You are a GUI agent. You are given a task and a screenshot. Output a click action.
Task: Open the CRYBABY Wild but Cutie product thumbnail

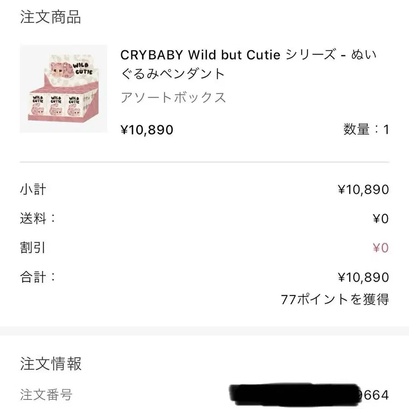[63, 89]
